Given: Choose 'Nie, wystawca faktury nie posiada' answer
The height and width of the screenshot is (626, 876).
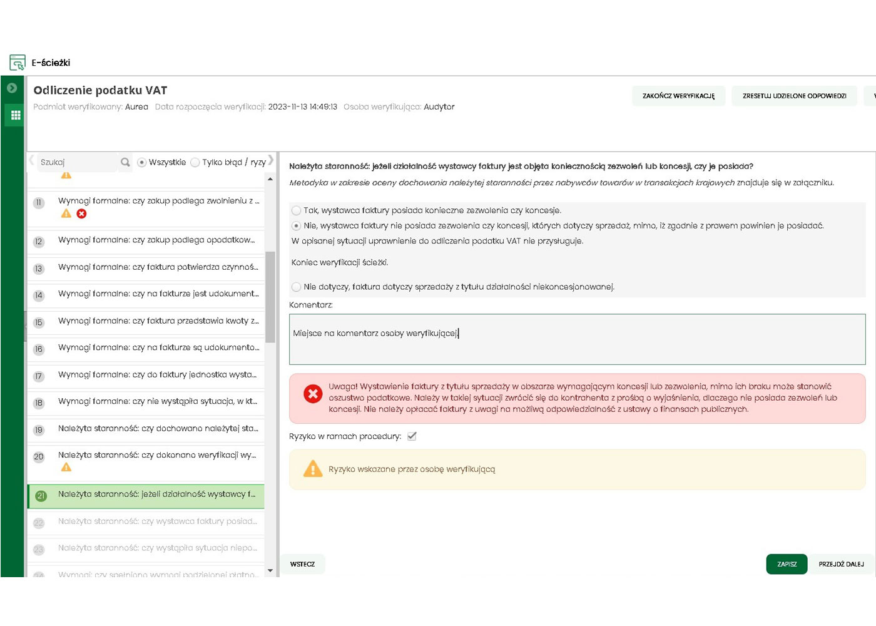Looking at the screenshot, I should point(297,225).
